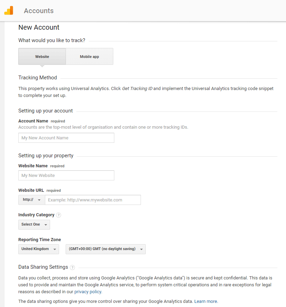Open the privacy policy link
The width and height of the screenshot is (286, 307).
88,292
